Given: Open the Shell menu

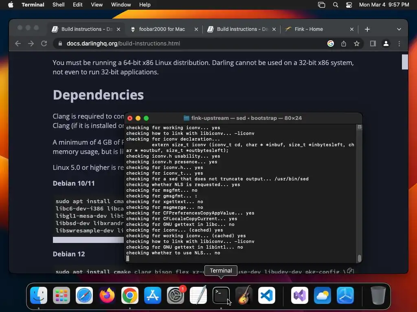Looking at the screenshot, I should point(59,5).
